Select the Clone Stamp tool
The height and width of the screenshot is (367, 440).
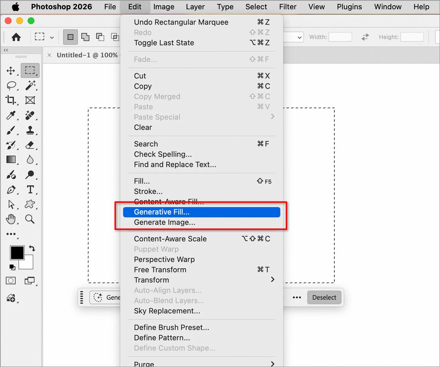(30, 130)
